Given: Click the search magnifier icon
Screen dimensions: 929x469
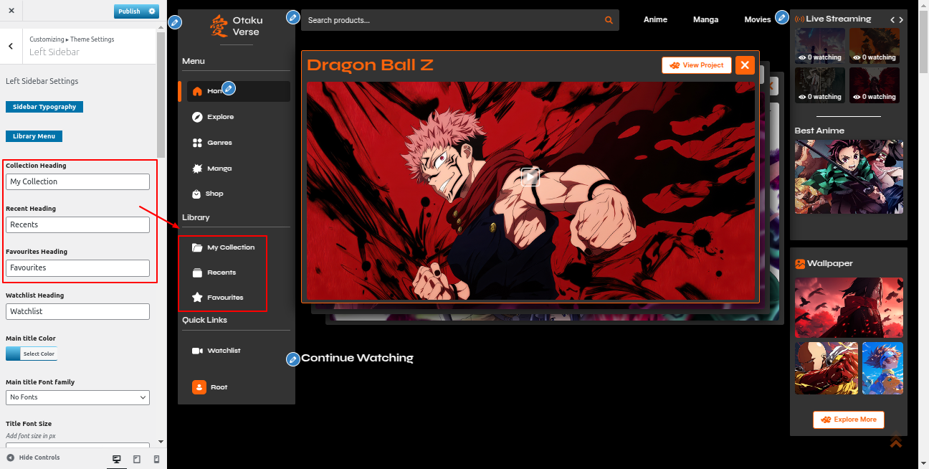Looking at the screenshot, I should 609,20.
